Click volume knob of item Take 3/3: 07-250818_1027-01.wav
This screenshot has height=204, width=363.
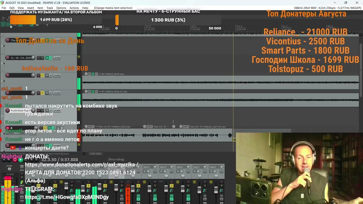(x=181, y=127)
